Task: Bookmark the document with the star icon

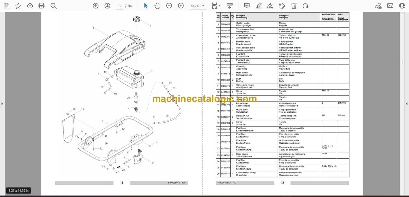Action: pyautogui.click(x=18, y=6)
